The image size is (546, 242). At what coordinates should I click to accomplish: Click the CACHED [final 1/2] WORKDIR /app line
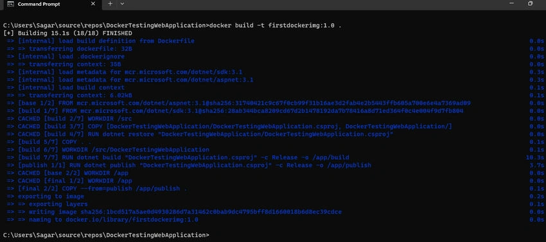click(x=69, y=181)
